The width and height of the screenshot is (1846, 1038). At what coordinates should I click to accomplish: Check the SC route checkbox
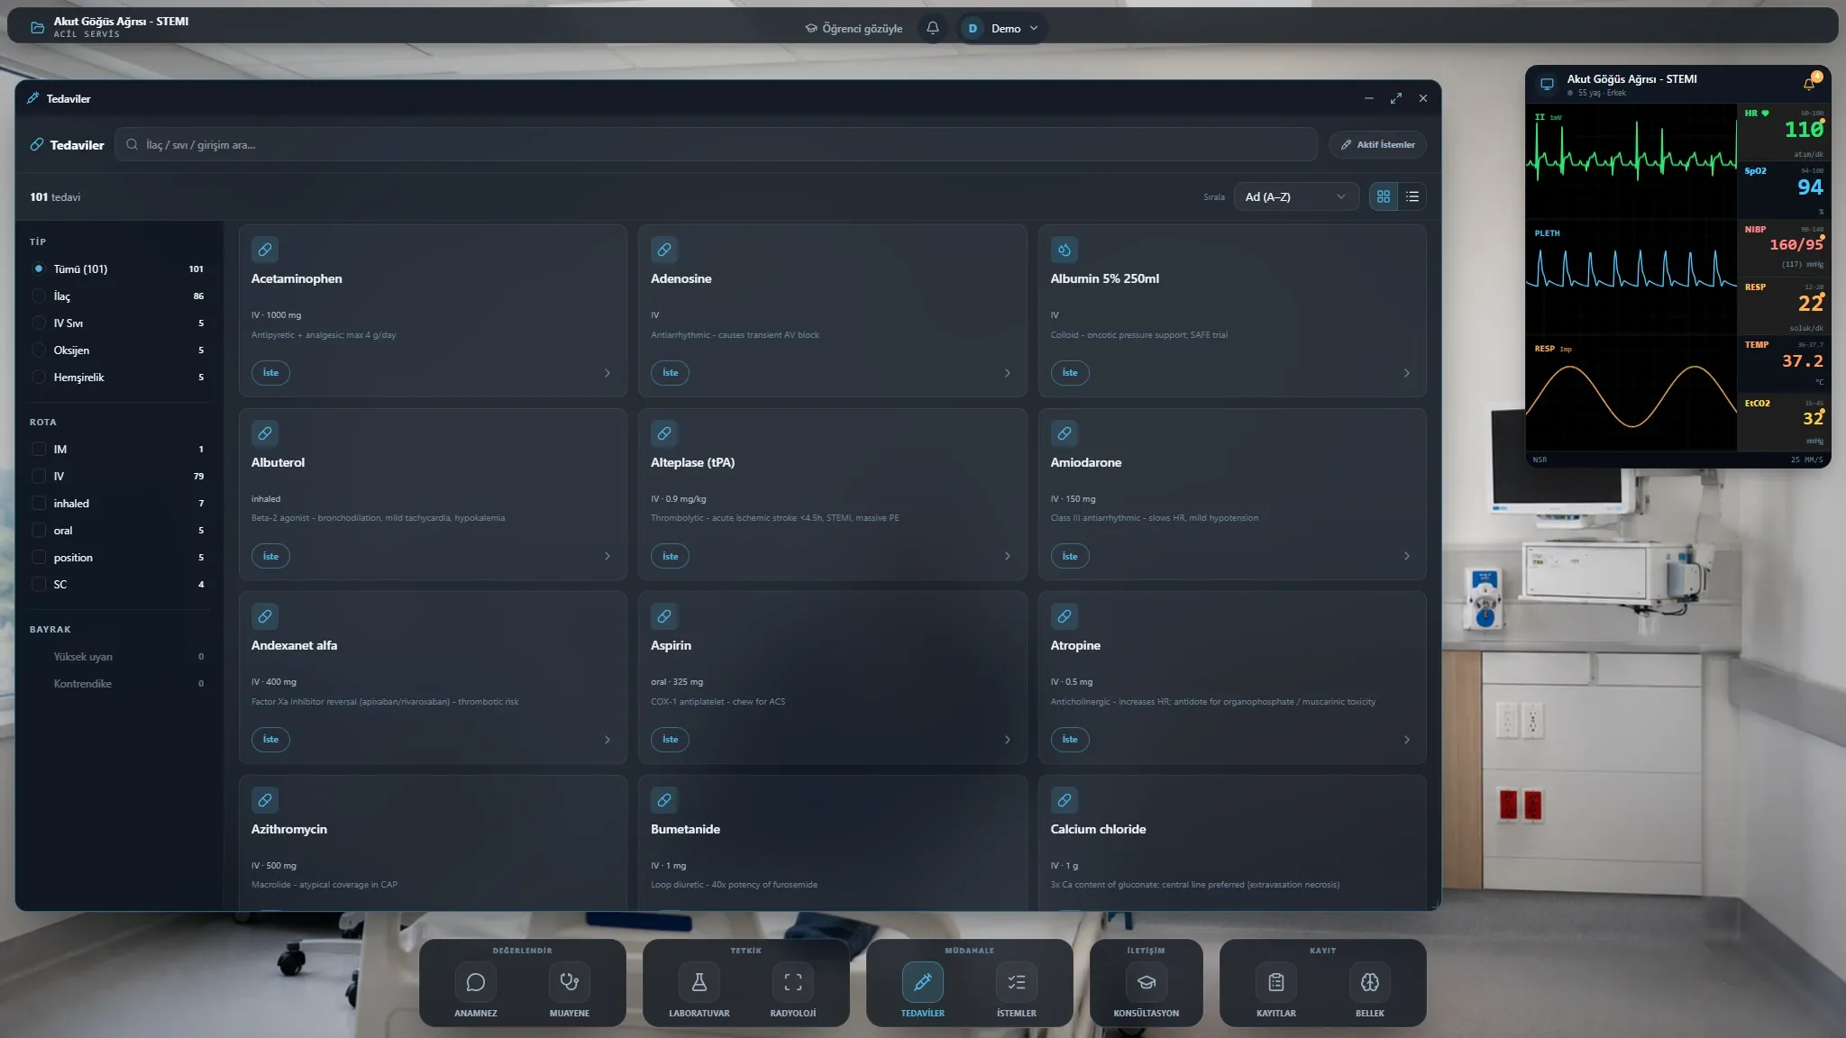click(x=39, y=584)
